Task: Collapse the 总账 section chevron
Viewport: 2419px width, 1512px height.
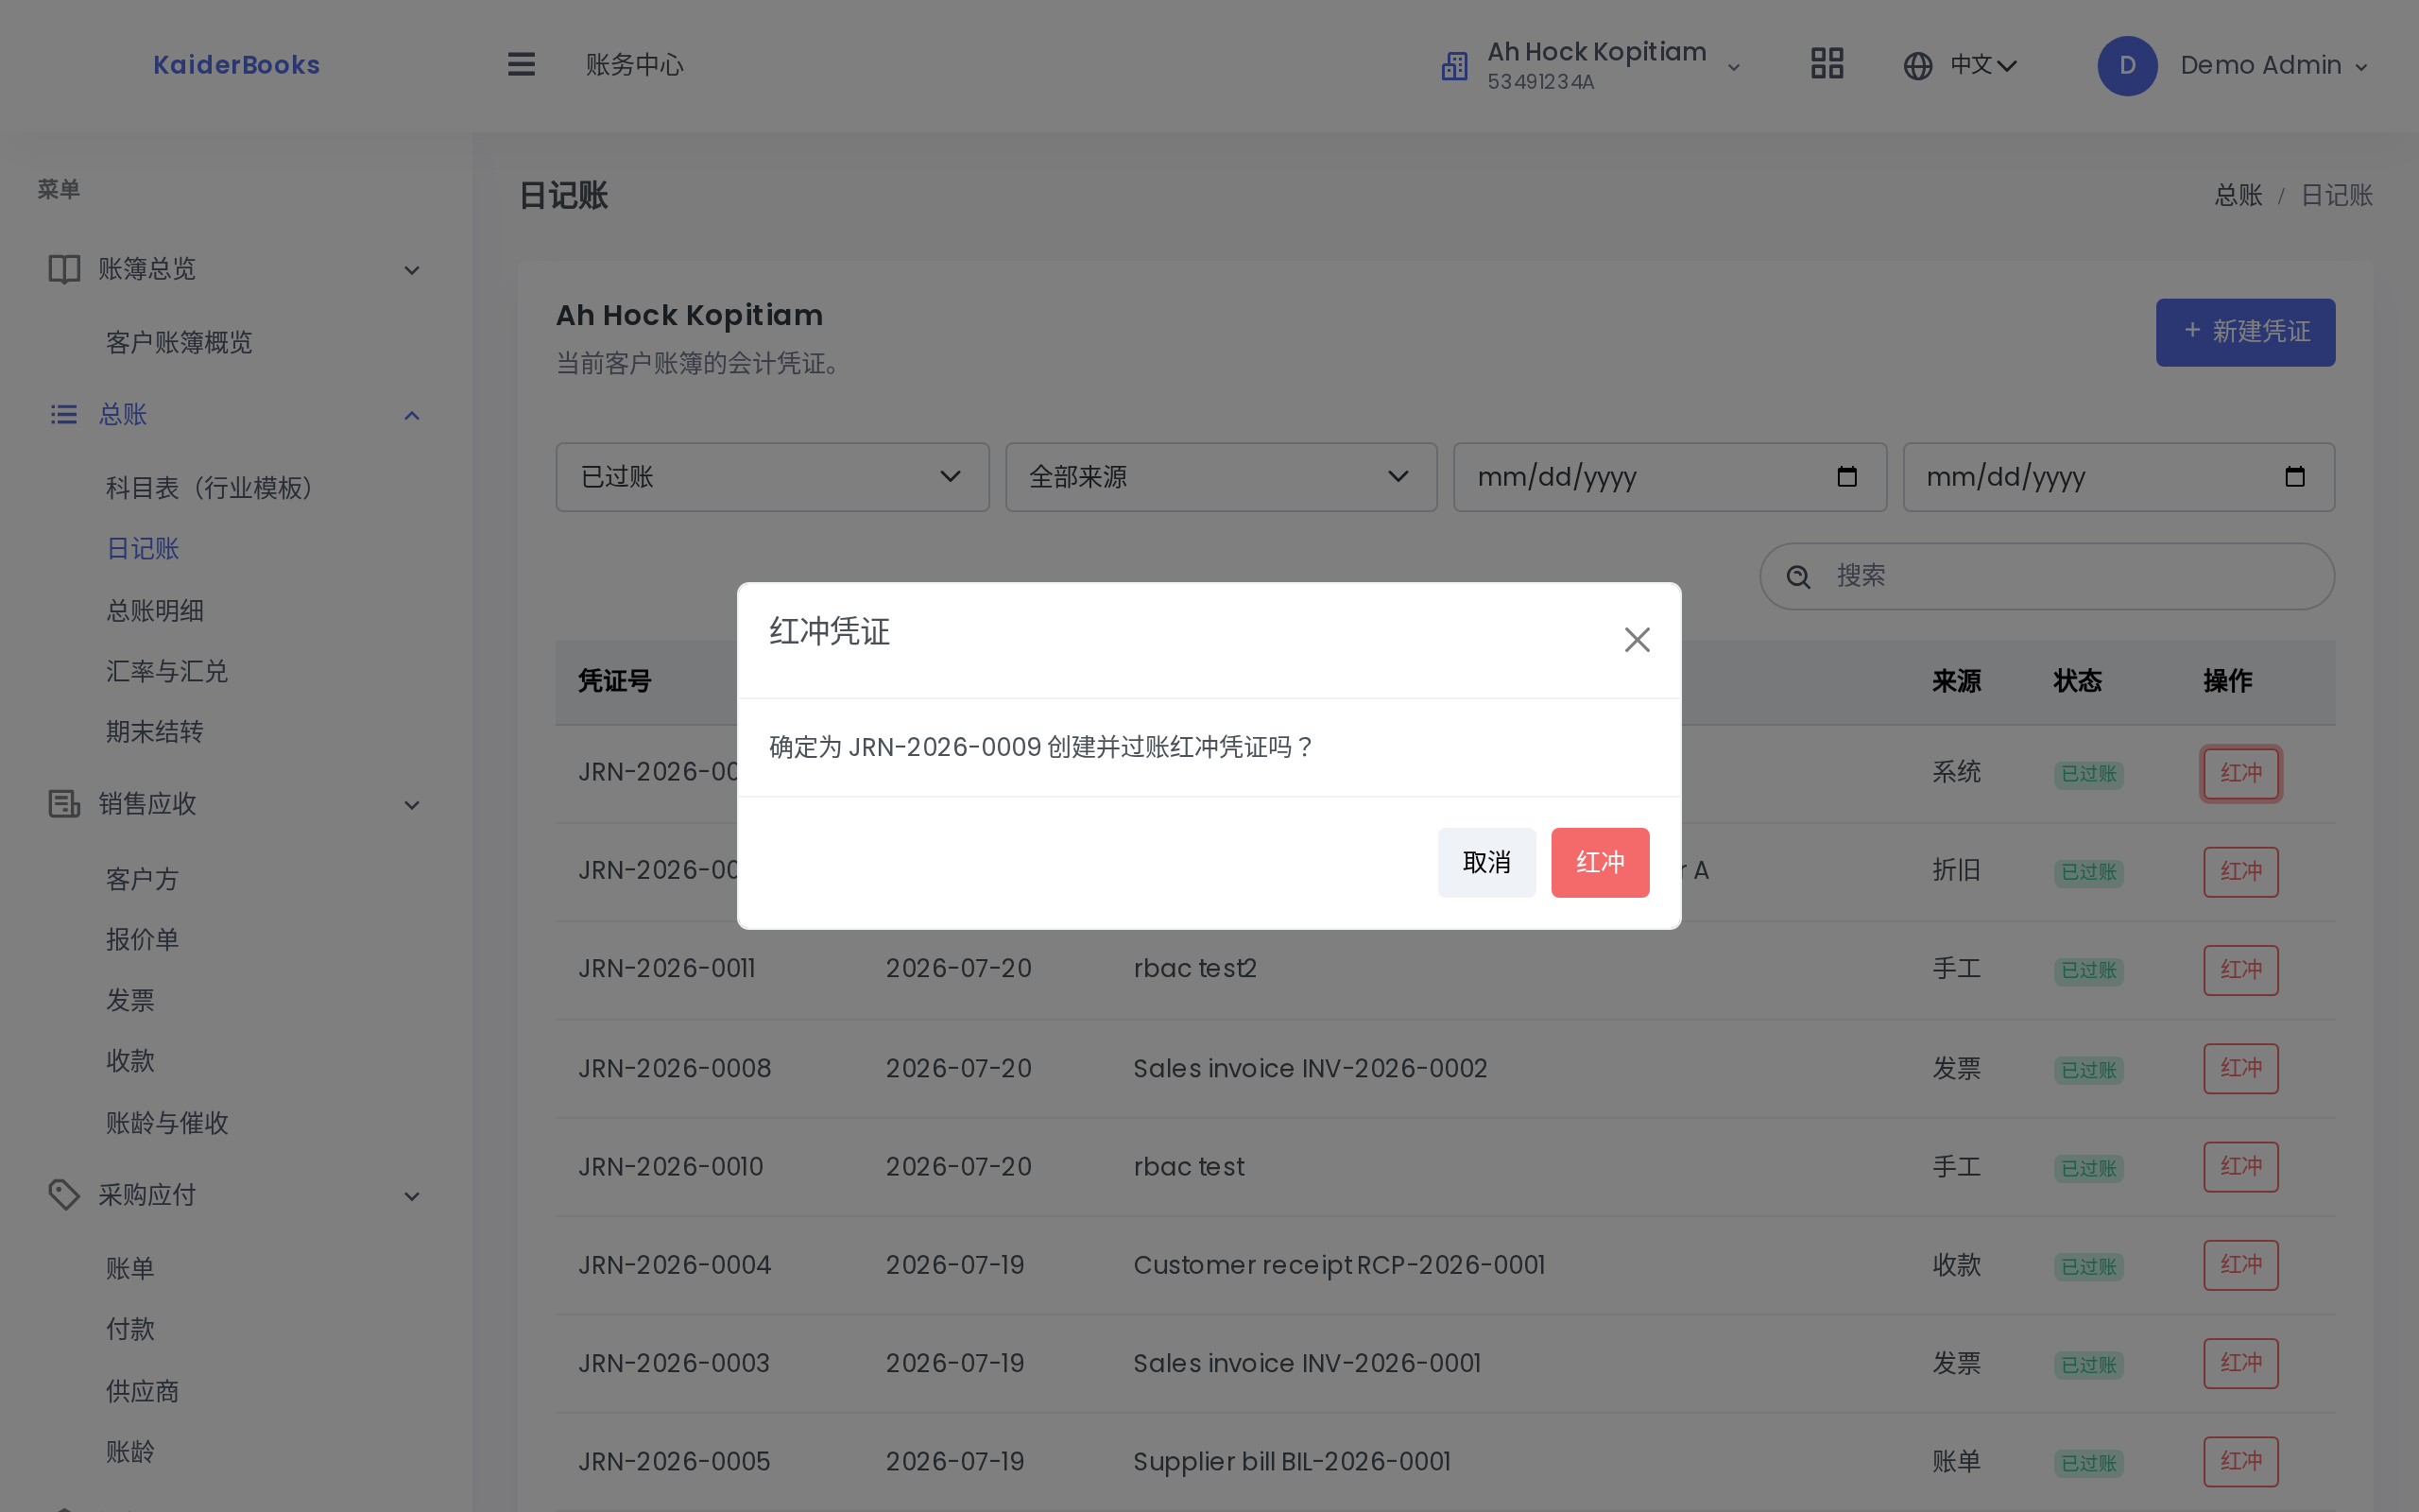Action: (412, 415)
